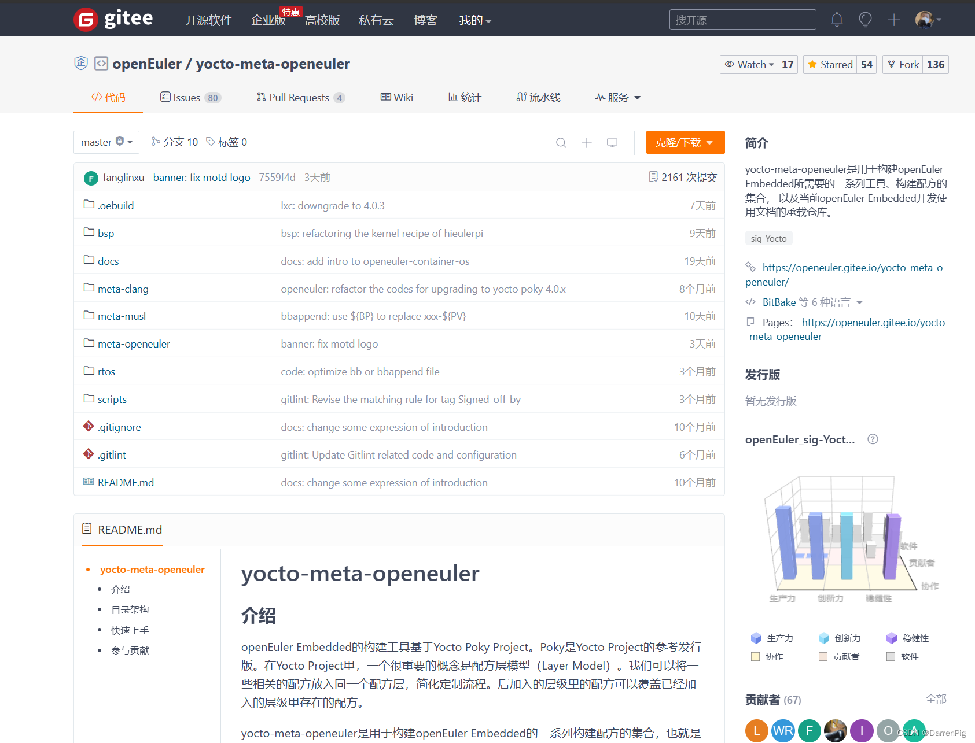Open the Issues tab
The image size is (975, 743).
[x=190, y=97]
